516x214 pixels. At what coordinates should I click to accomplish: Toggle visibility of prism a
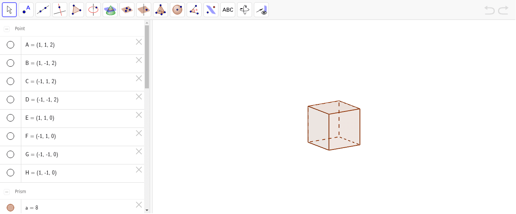pyautogui.click(x=10, y=208)
